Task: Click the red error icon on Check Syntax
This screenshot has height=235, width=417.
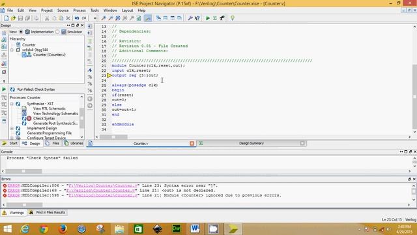Action: tap(29, 118)
